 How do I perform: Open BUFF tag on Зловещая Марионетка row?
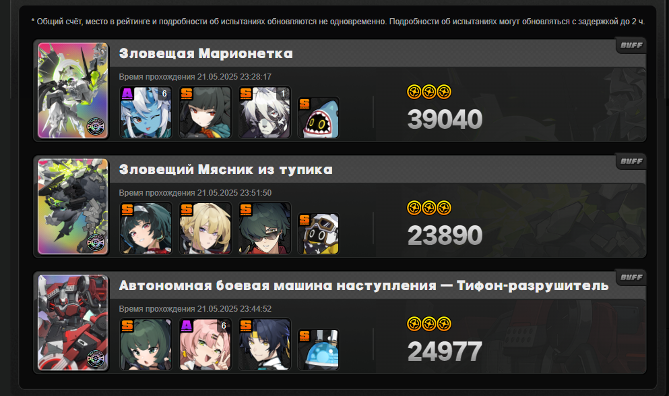(631, 45)
